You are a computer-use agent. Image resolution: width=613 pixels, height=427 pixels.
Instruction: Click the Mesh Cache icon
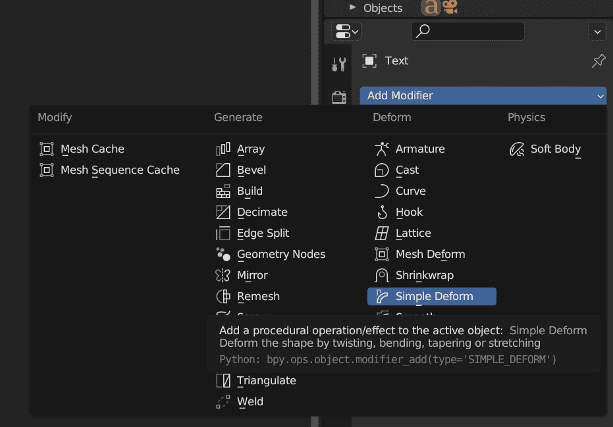[x=47, y=149]
